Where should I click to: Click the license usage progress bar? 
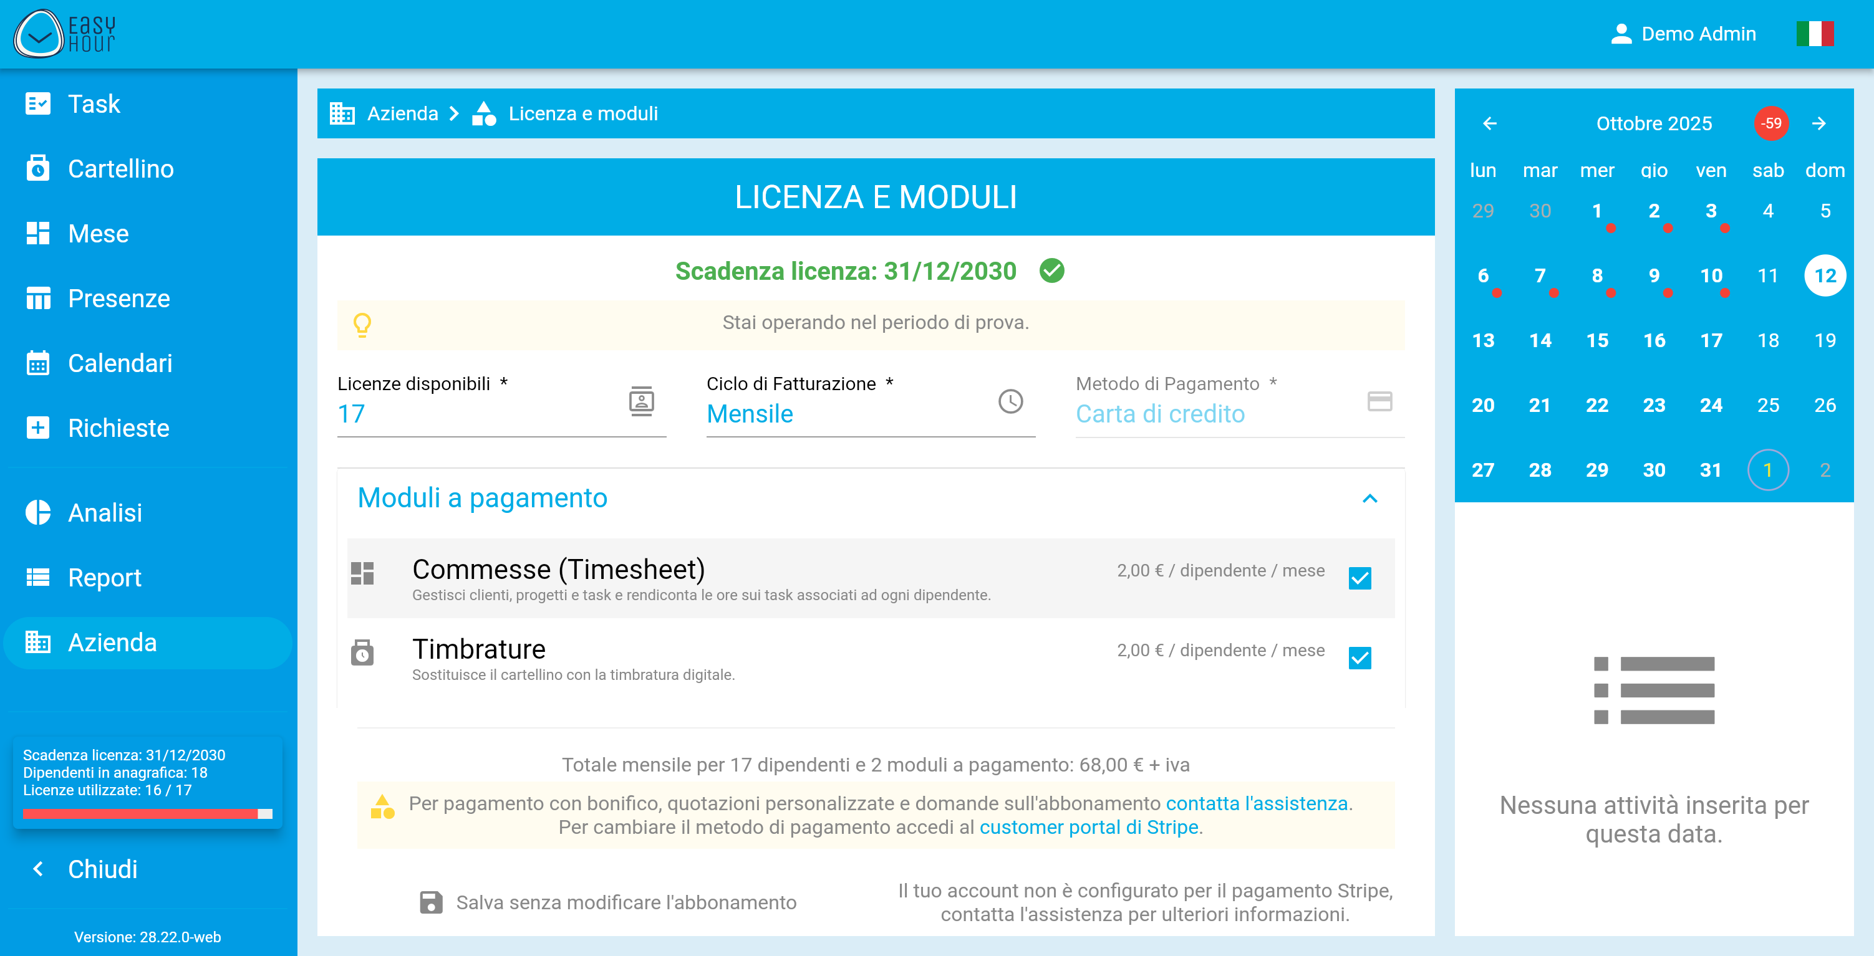click(x=147, y=813)
